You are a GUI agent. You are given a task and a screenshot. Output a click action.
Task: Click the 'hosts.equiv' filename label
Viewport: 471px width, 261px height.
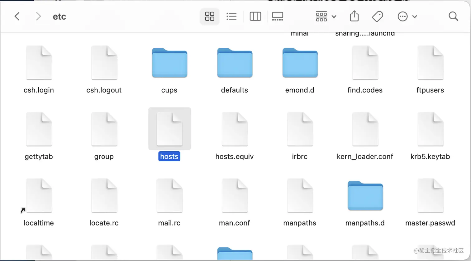[235, 156]
